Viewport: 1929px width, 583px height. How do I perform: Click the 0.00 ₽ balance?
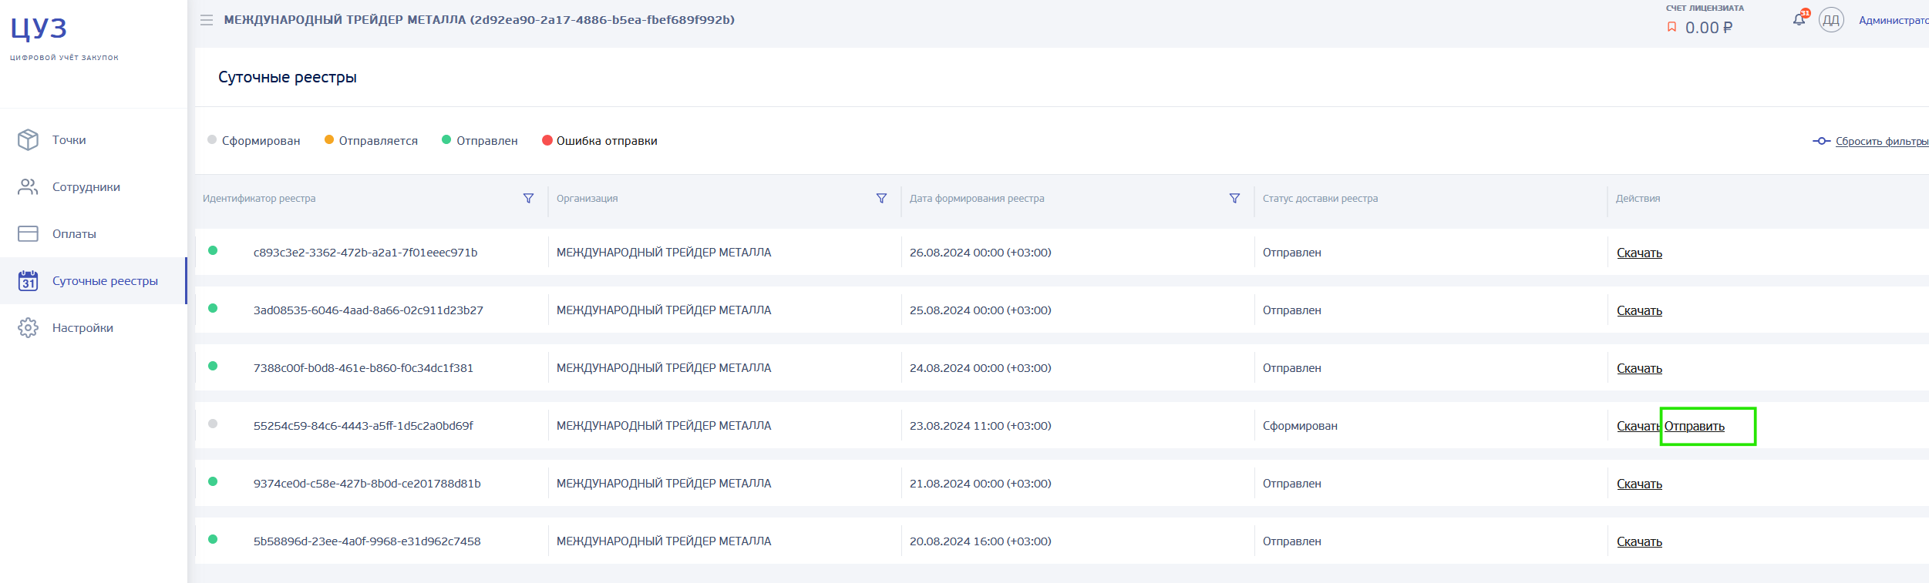1708,28
